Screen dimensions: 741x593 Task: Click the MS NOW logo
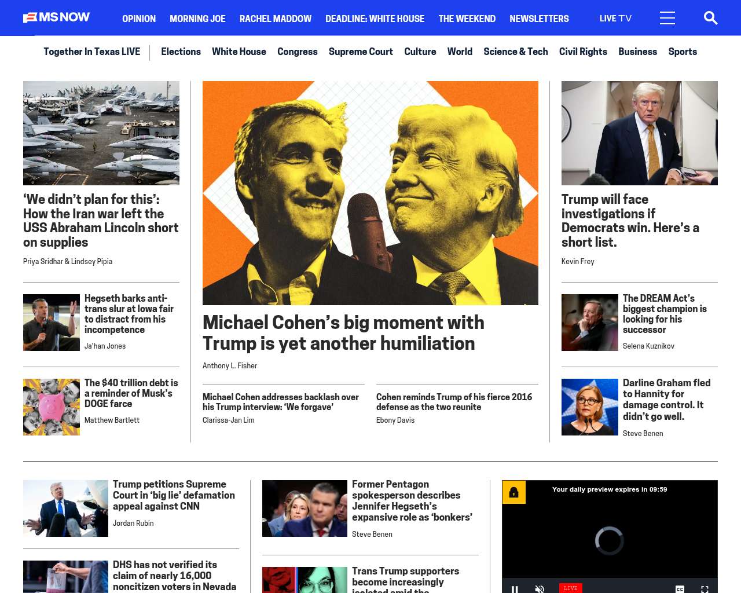pos(56,17)
